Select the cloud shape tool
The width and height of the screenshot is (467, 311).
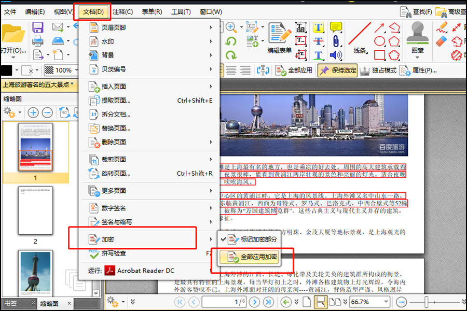pos(394,55)
